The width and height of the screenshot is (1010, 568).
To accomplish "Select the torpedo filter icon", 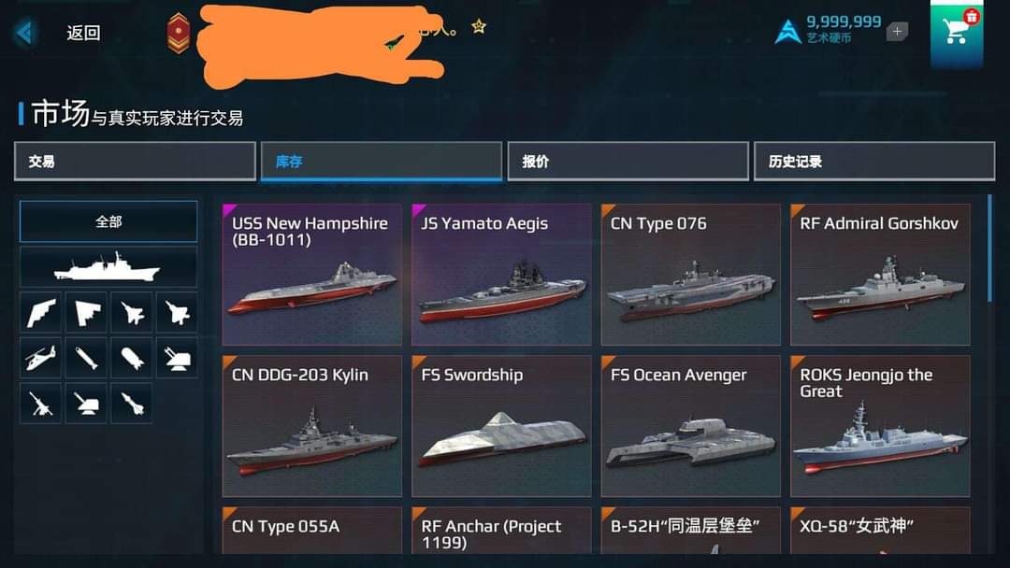I will tap(86, 358).
